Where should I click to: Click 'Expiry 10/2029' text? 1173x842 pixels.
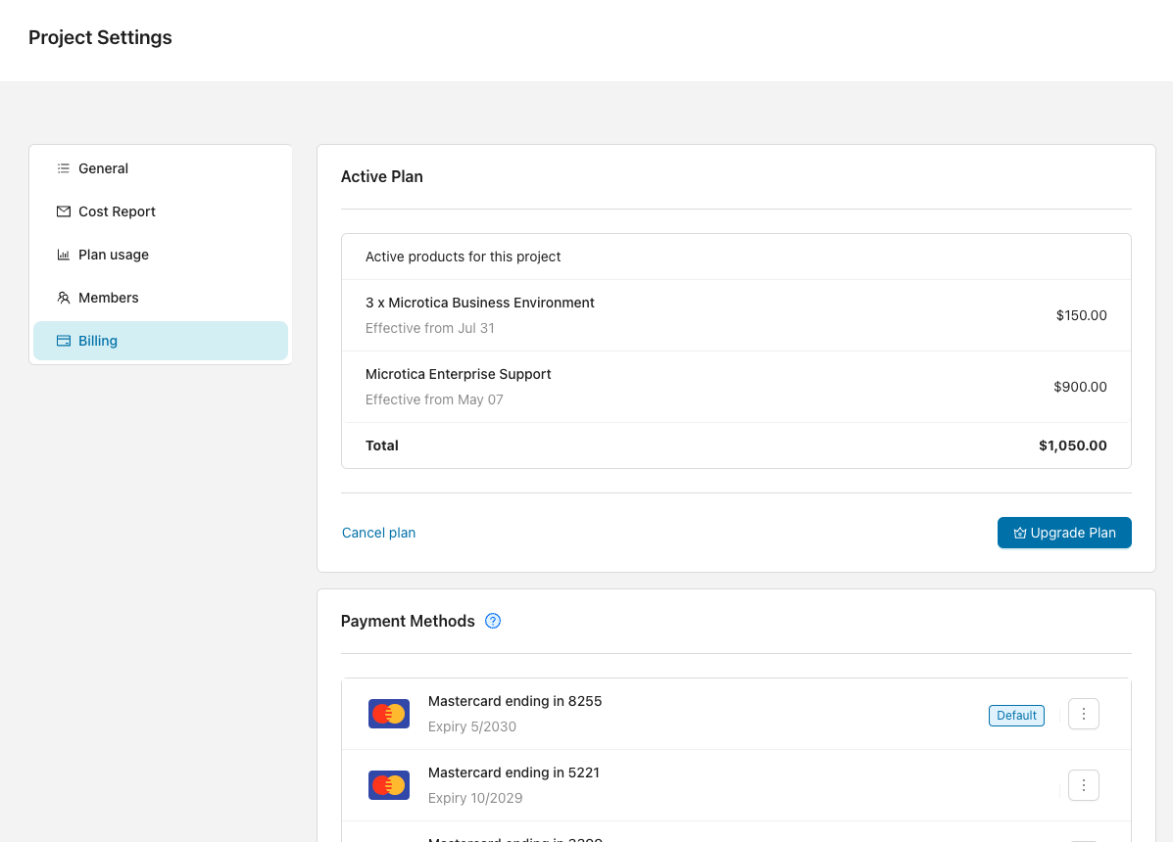pos(475,798)
